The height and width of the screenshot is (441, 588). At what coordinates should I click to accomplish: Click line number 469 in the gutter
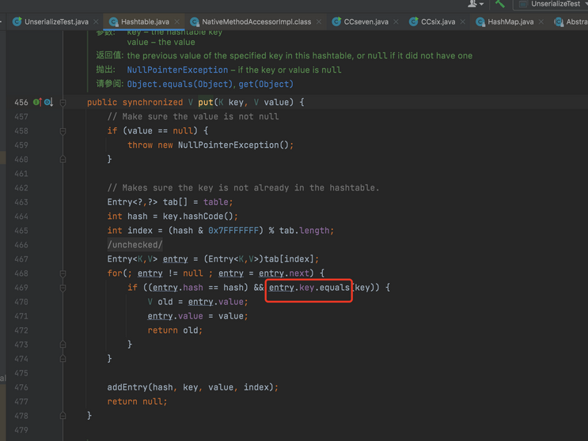tap(21, 288)
